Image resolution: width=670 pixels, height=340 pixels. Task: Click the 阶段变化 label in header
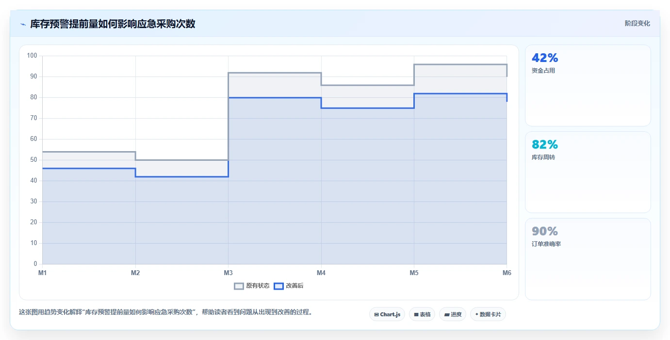637,23
